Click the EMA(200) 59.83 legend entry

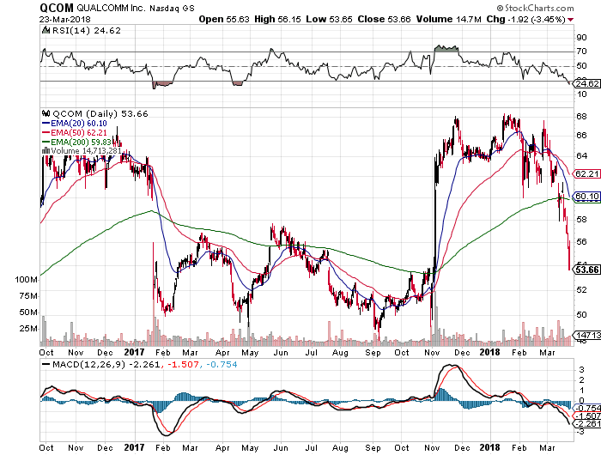click(76, 143)
